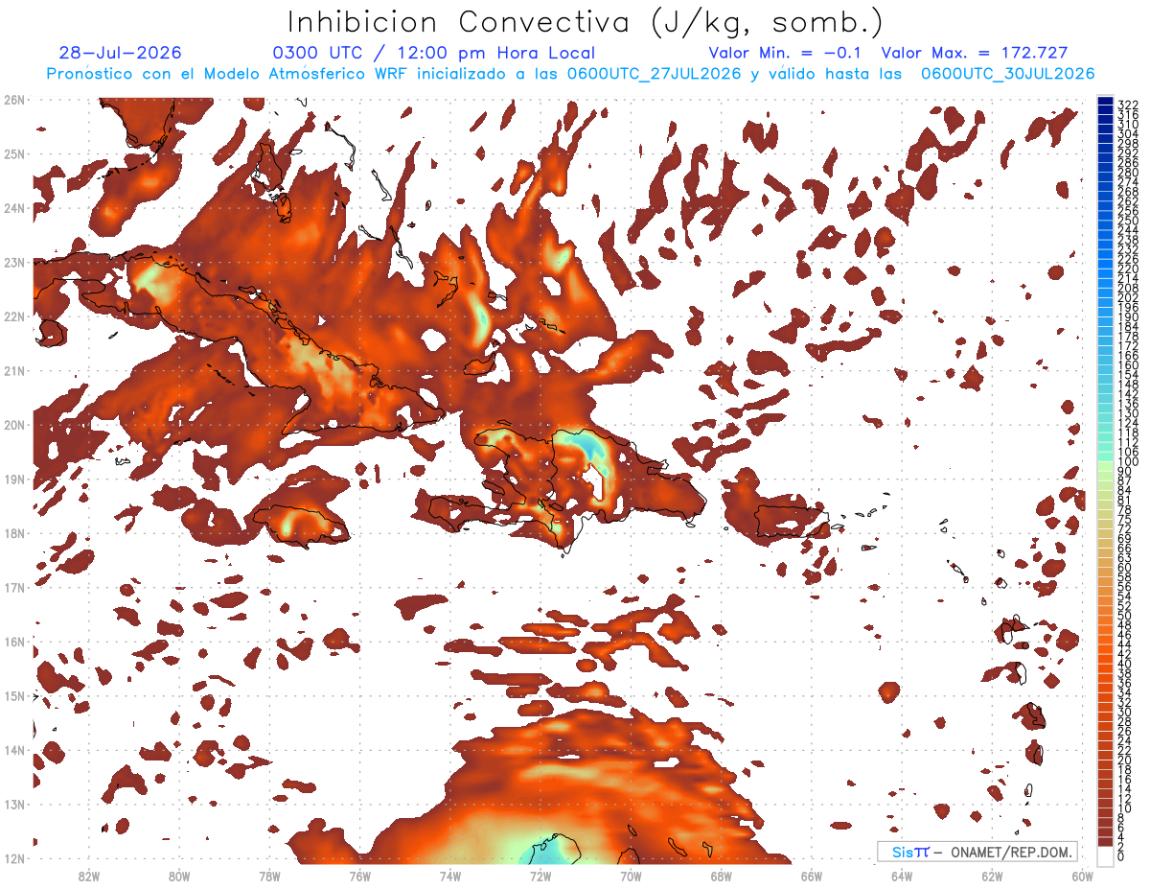Image resolution: width=1150 pixels, height=889 pixels.
Task: Click the '82W' longitude label
Action: point(88,876)
